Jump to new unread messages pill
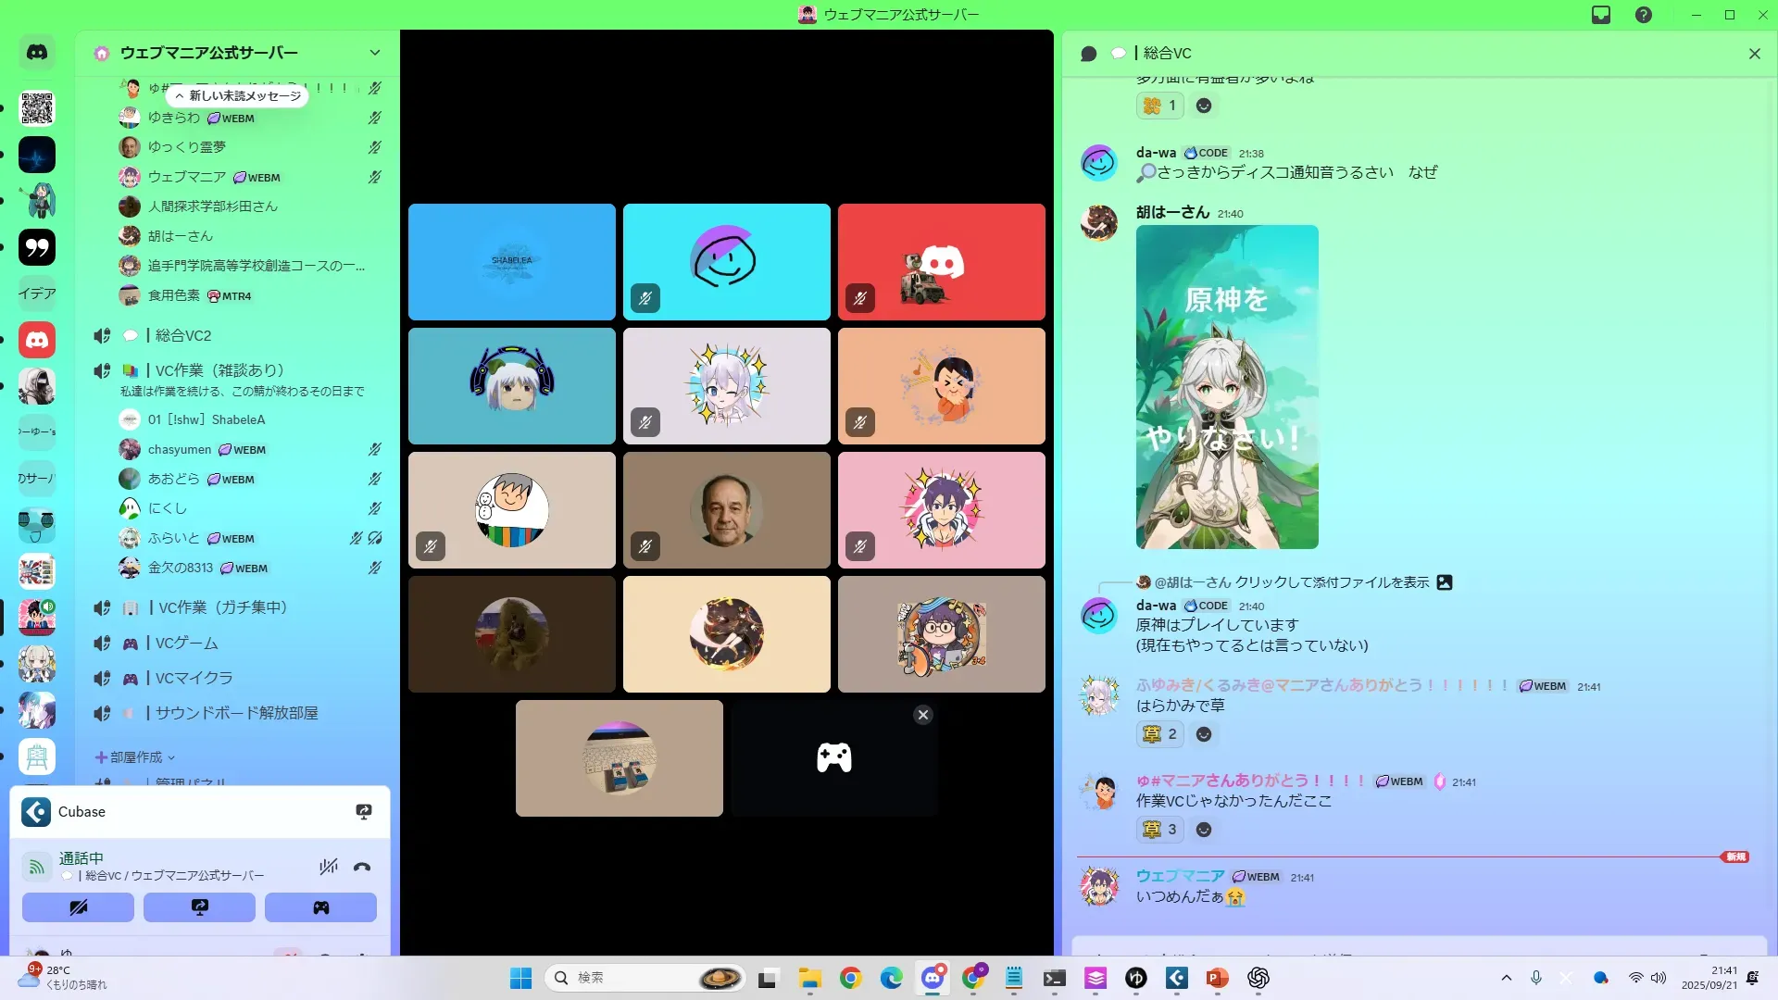 click(x=238, y=95)
